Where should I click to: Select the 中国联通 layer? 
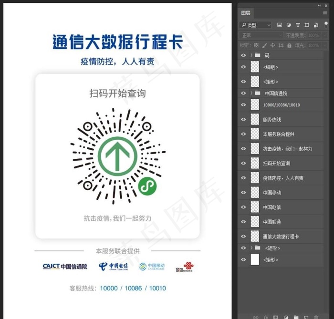281,222
